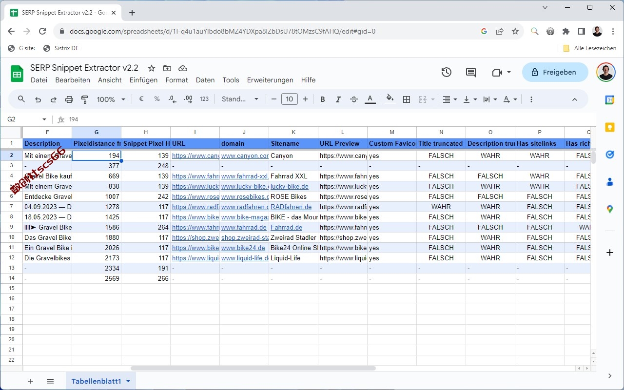Open the borders menu
Screen dimensions: 624x390
(407, 99)
